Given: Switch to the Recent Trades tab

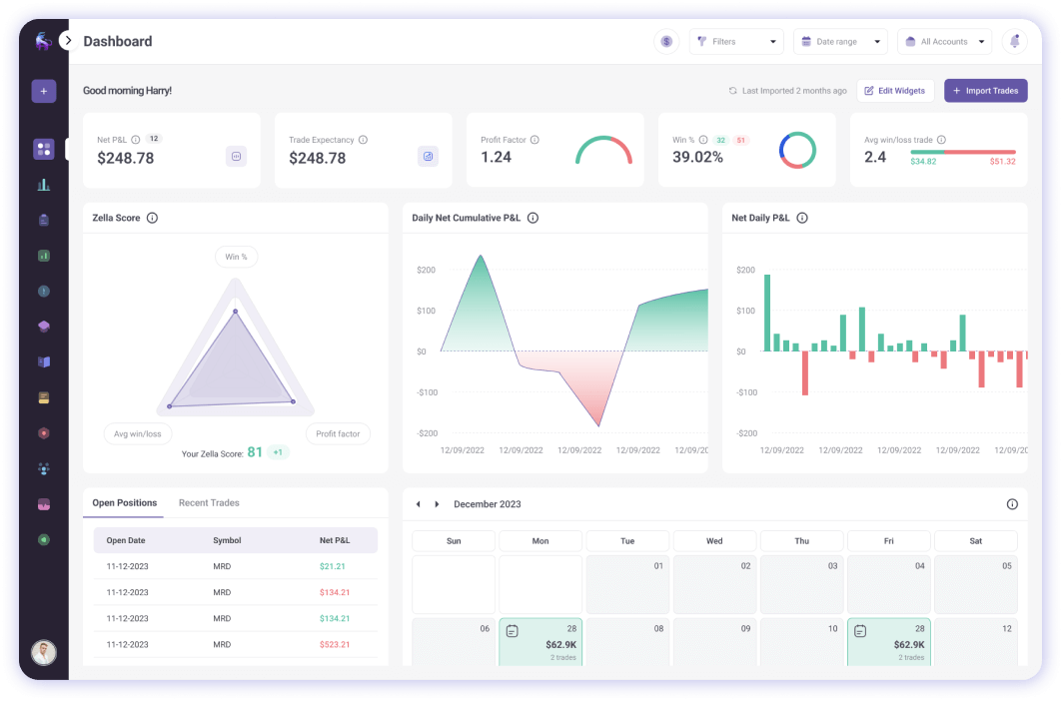Looking at the screenshot, I should tap(209, 503).
